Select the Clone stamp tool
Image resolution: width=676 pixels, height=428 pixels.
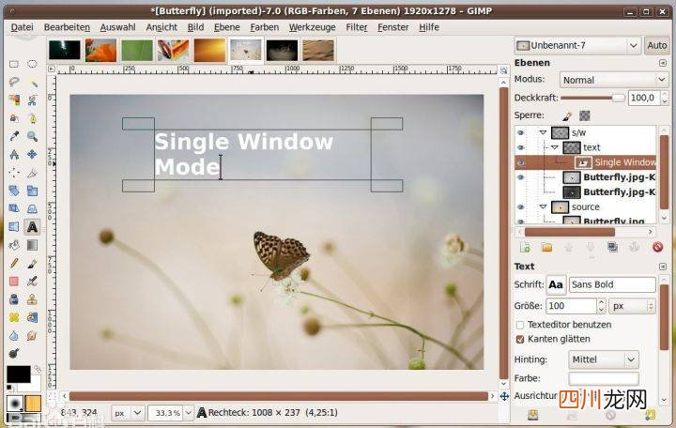[x=32, y=299]
